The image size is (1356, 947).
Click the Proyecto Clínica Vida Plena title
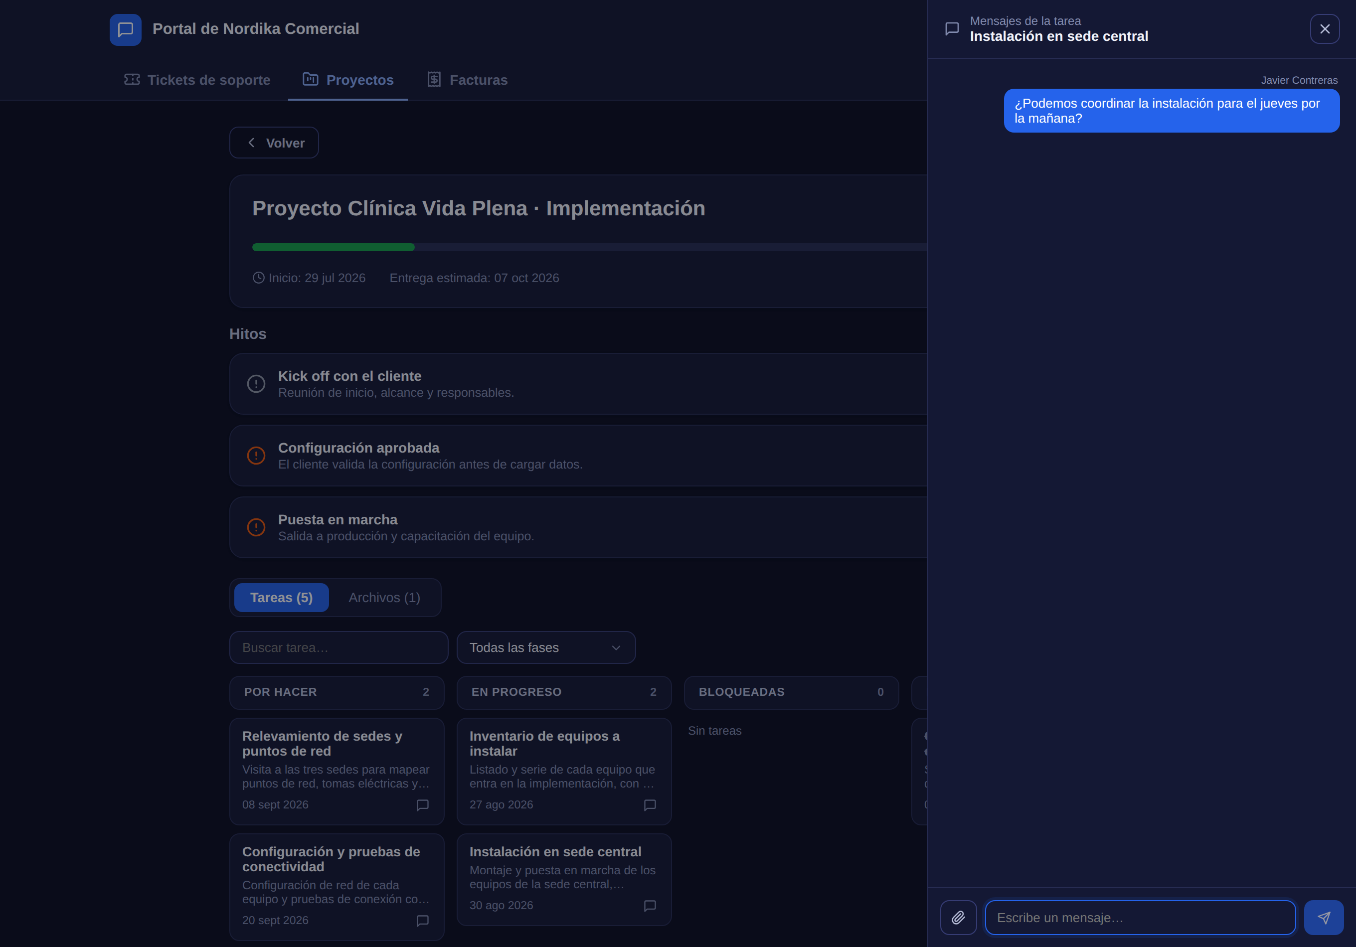[479, 208]
